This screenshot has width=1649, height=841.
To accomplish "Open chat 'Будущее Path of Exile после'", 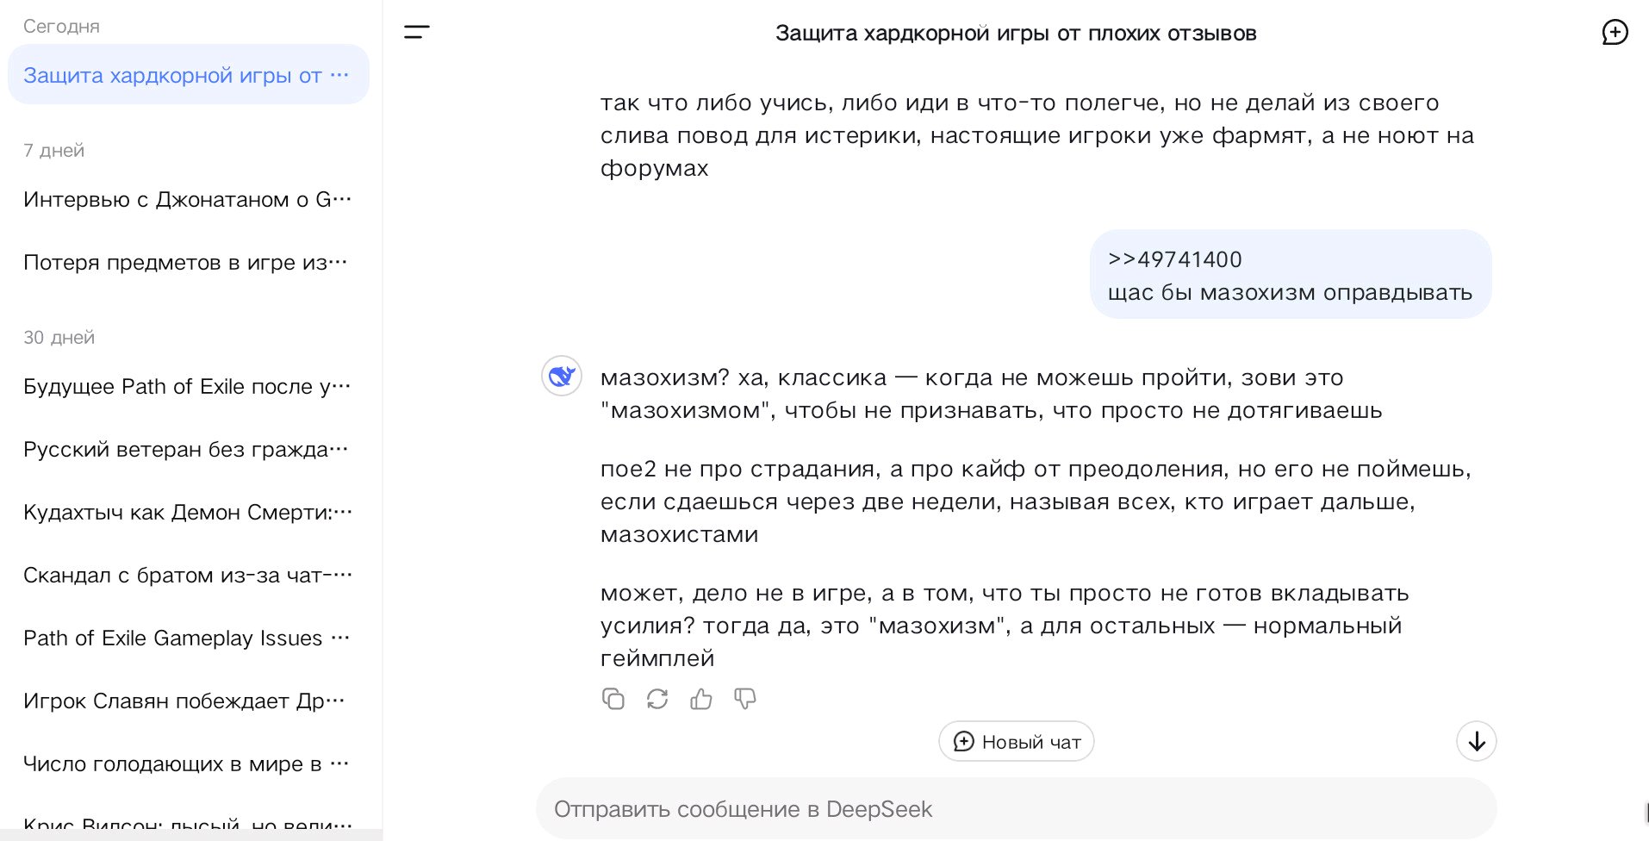I will [x=188, y=386].
